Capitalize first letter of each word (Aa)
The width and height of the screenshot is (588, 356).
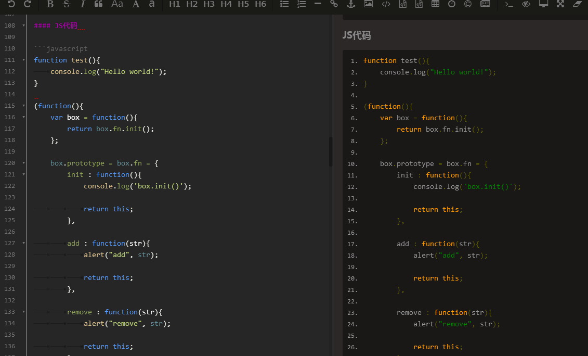point(117,4)
